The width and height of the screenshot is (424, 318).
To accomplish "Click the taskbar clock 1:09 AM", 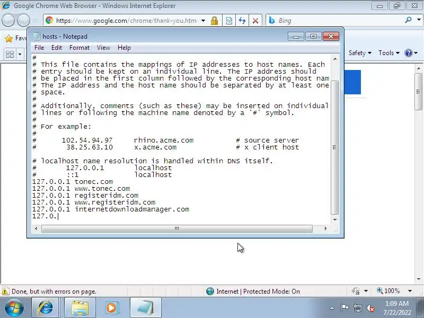I will point(397,303).
